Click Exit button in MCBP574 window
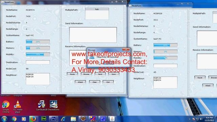Viewport: 217px width, 122px height. (108, 82)
